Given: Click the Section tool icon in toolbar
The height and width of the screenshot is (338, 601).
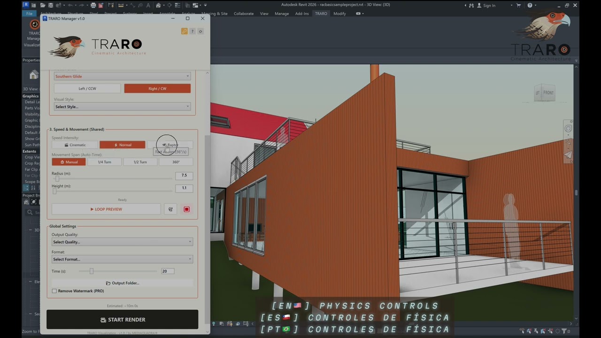Looking at the screenshot, I should pyautogui.click(x=170, y=5).
